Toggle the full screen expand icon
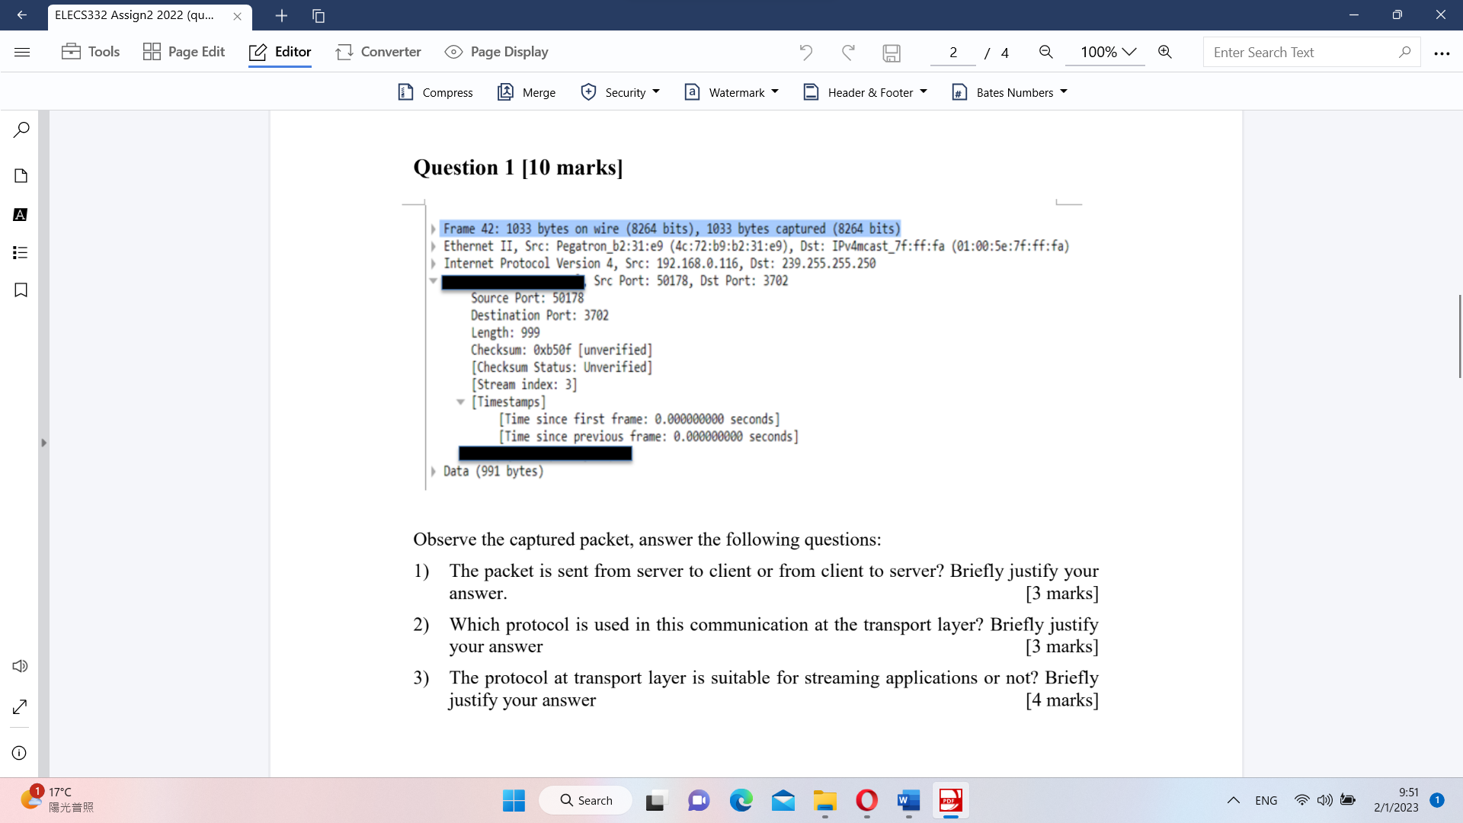Screen dimensions: 1463x823 click(x=21, y=707)
